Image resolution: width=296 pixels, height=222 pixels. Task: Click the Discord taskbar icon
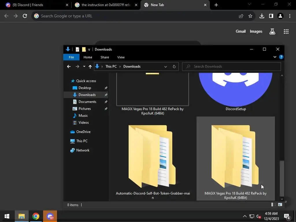pyautogui.click(x=50, y=216)
